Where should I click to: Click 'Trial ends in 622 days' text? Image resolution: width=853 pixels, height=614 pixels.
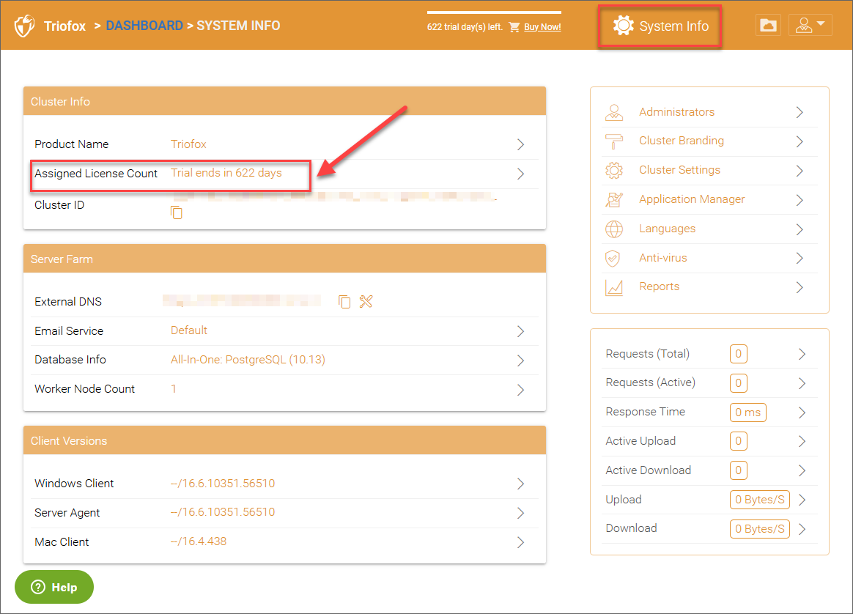(x=226, y=173)
